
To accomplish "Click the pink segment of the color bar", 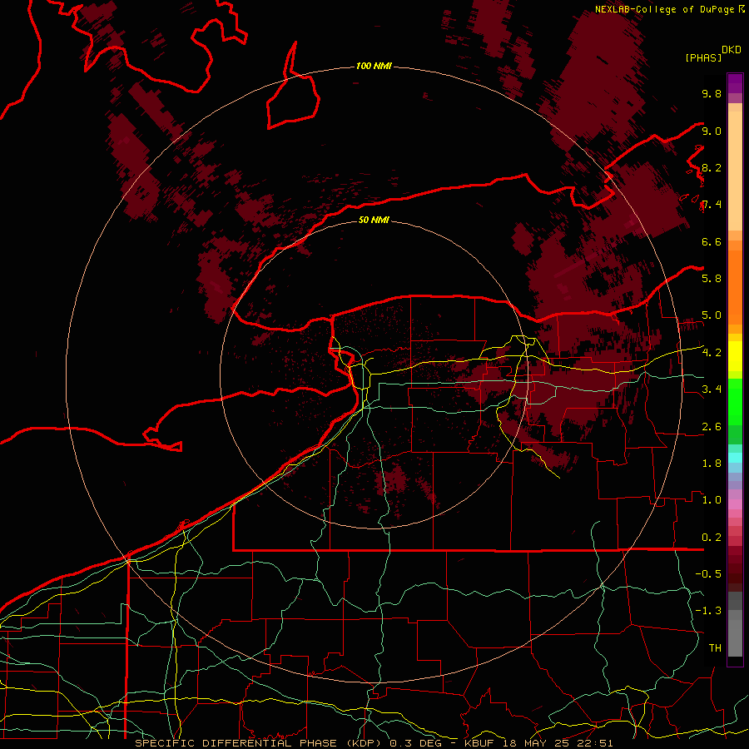I will [x=735, y=504].
